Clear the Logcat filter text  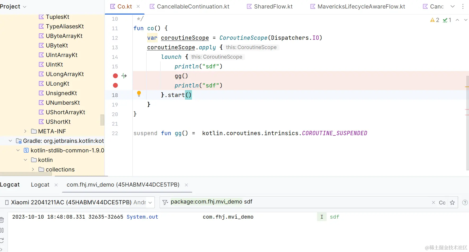(434, 203)
